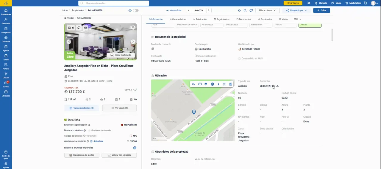Viewport: 381px width, 169px height.
Task: Open Tareas in the left sidebar
Action: pyautogui.click(x=6, y=57)
